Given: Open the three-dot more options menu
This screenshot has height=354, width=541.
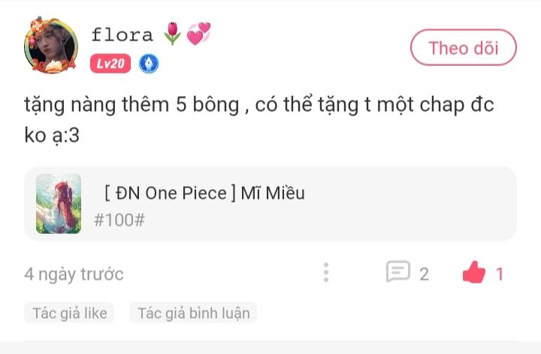Looking at the screenshot, I should pyautogui.click(x=325, y=273).
